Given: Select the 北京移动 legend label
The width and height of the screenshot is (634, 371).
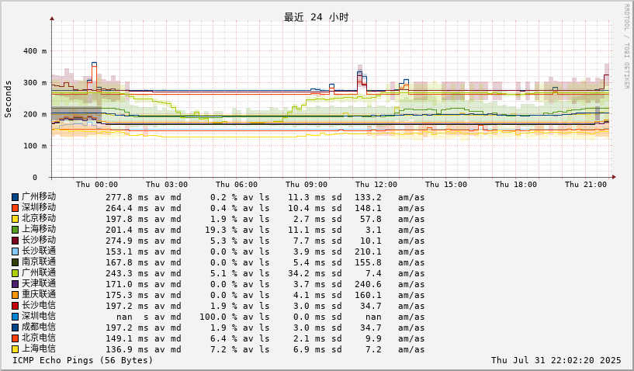Looking at the screenshot, I should click(39, 218).
